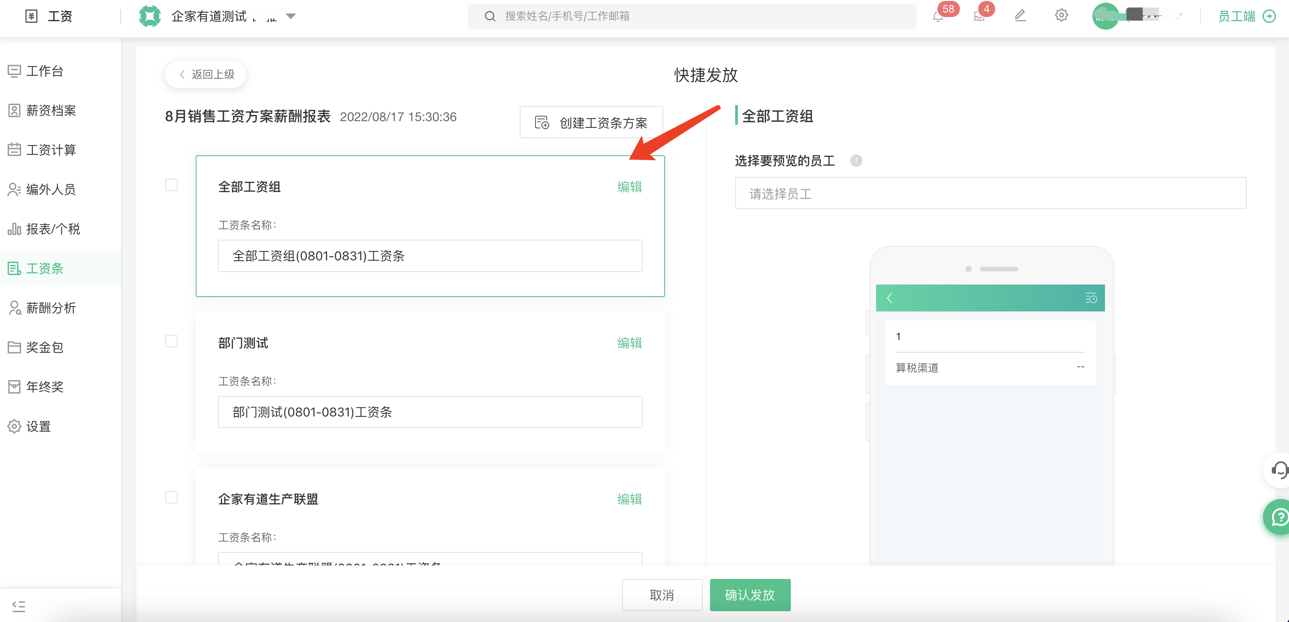Image resolution: width=1289 pixels, height=622 pixels.
Task: Select 工资条 in the sidebar
Action: [x=60, y=268]
